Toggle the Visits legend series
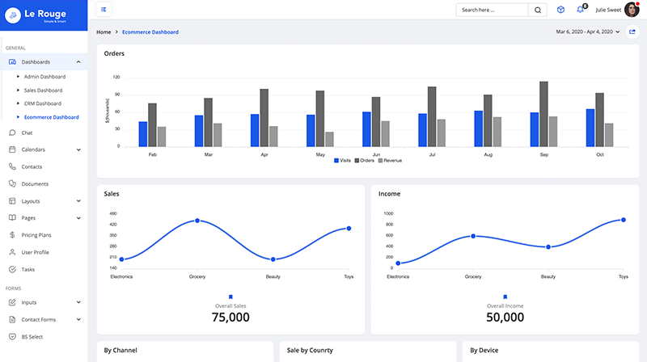647x362 pixels. (x=342, y=160)
